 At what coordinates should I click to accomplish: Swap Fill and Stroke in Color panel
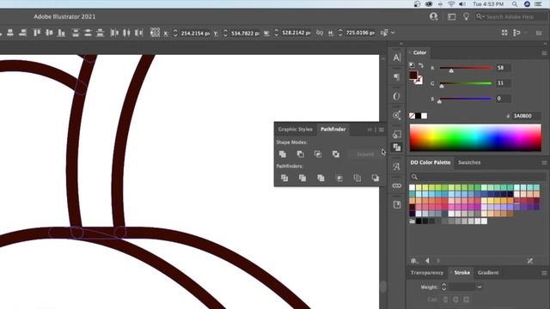[421, 65]
